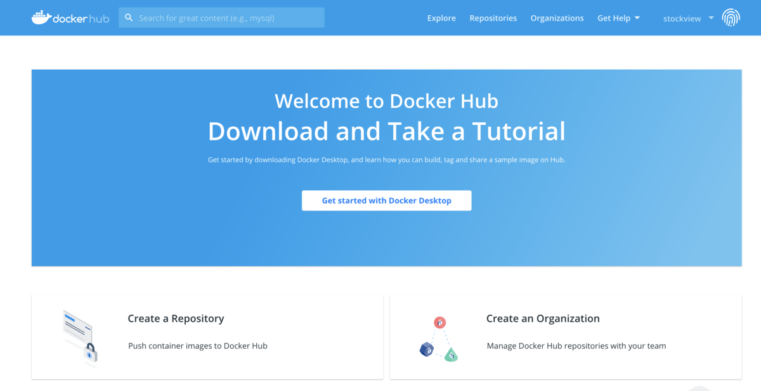The height and width of the screenshot is (391, 761).
Task: Click Get started with Docker Desktop
Action: (386, 200)
